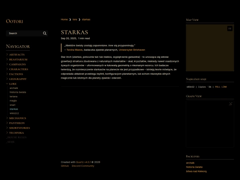Click the starkas breadcrumb
240x180 pixels.
[86, 20]
